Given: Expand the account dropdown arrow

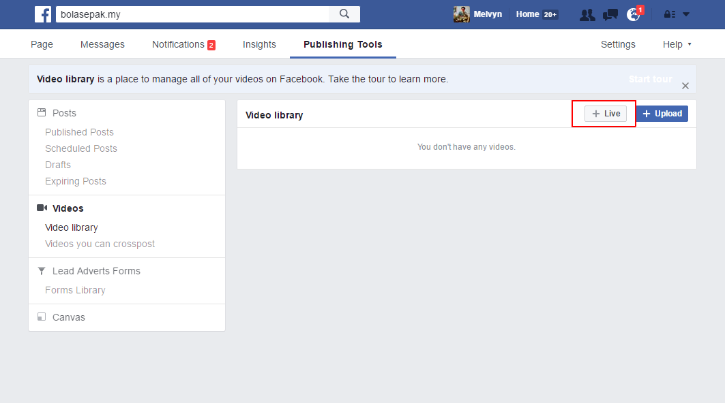Looking at the screenshot, I should (x=686, y=14).
